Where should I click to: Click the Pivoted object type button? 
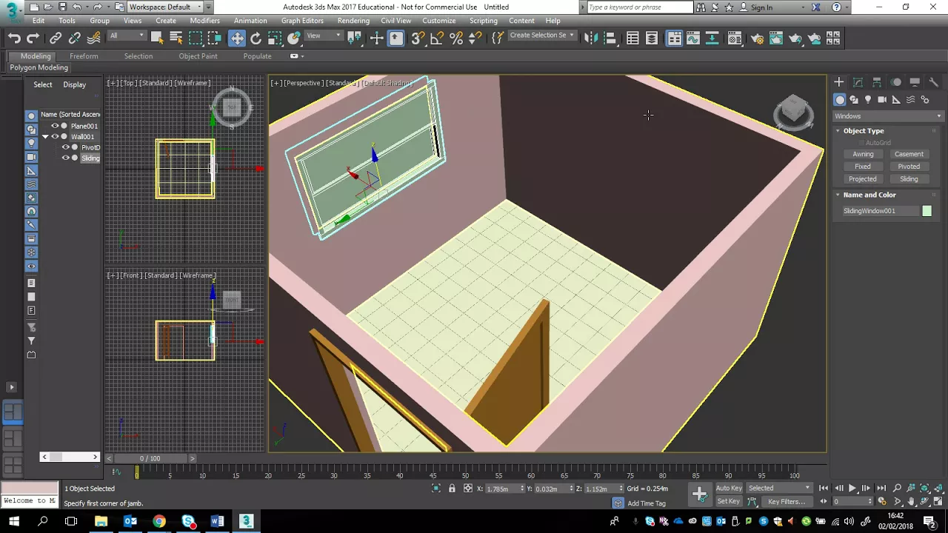click(909, 167)
